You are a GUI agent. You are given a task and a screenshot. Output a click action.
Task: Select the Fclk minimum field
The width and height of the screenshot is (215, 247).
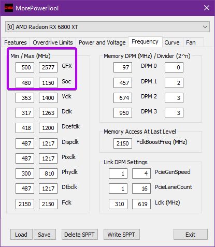pos(25,204)
